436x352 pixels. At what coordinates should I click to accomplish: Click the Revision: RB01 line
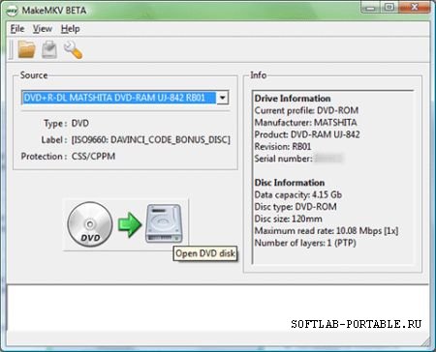pos(283,147)
